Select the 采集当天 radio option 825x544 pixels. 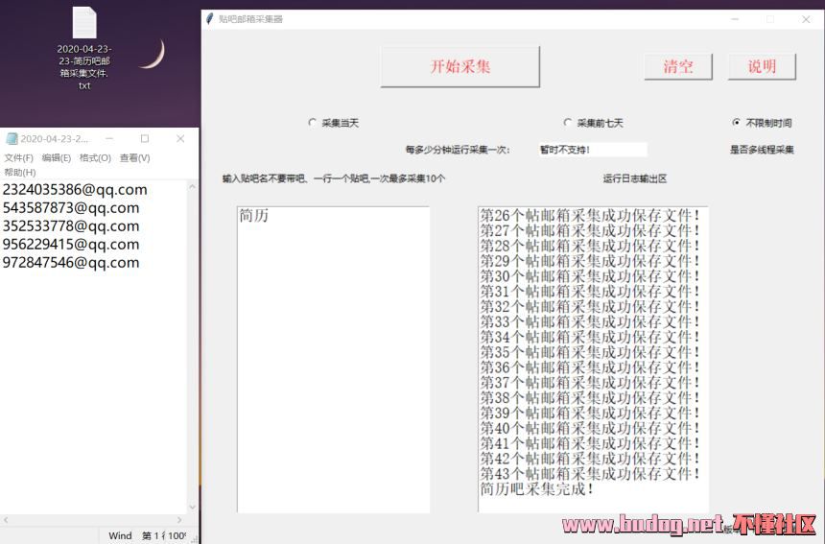coord(312,123)
